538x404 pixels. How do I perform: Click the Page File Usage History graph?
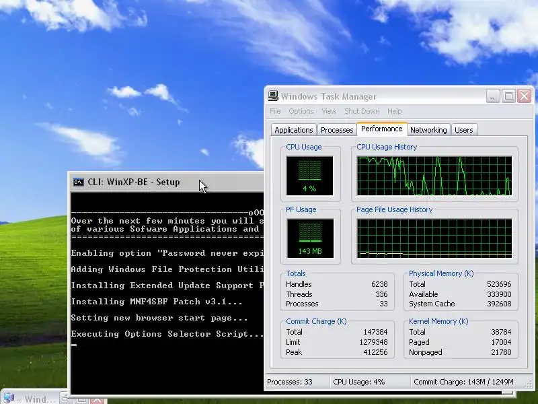coord(434,238)
